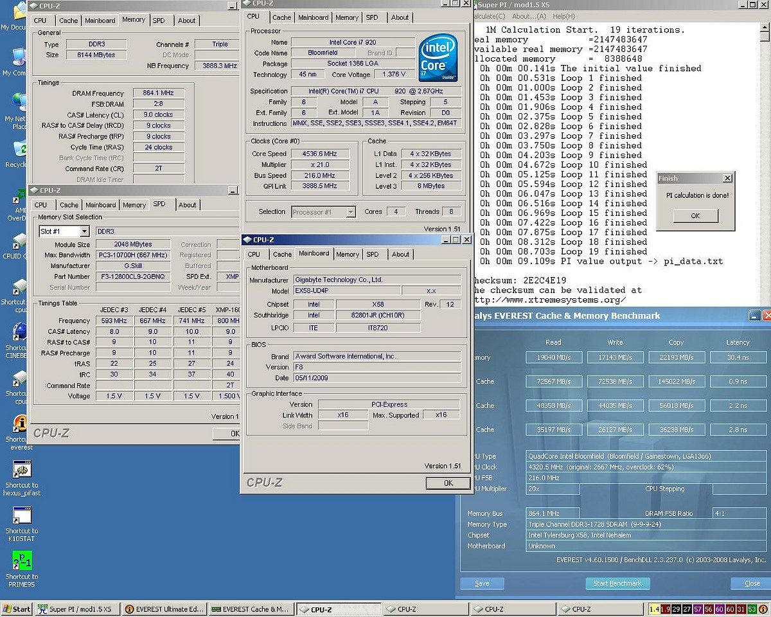Click Close in EVEREST benchmark window
Screen dimensions: 771x617
pos(752,584)
